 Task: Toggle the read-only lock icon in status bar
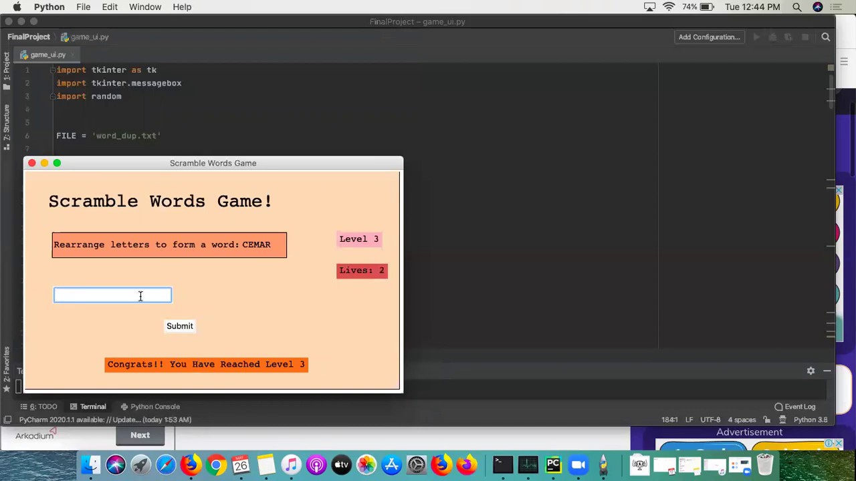pyautogui.click(x=766, y=420)
